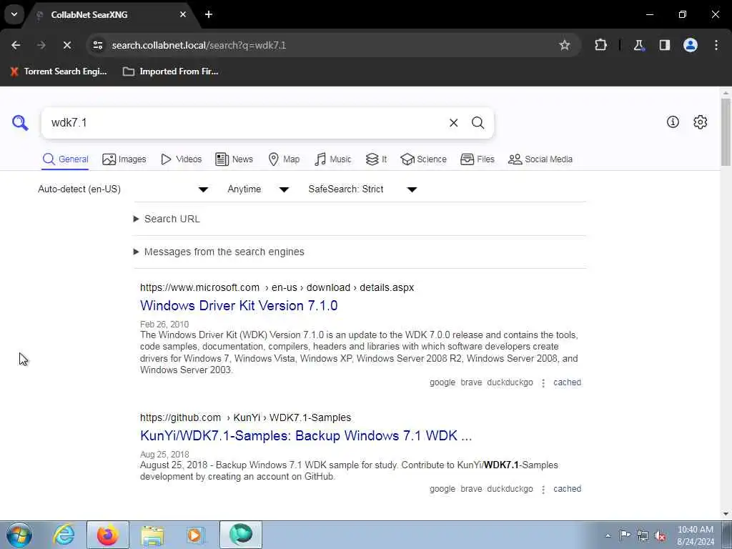The image size is (732, 549).
Task: Open taskbar clock showing 10:40 AM
Action: pyautogui.click(x=696, y=535)
